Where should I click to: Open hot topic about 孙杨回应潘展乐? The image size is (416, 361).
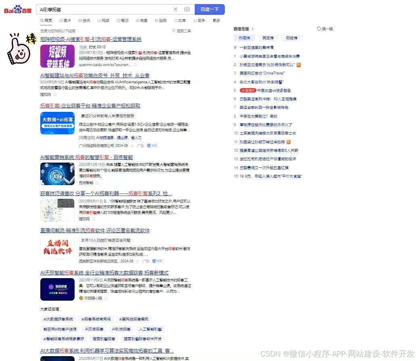(x=267, y=65)
